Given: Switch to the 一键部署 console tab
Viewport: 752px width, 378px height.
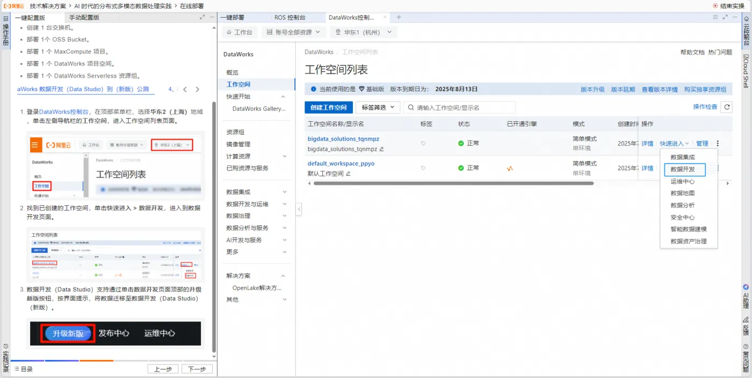Looking at the screenshot, I should click(x=233, y=17).
